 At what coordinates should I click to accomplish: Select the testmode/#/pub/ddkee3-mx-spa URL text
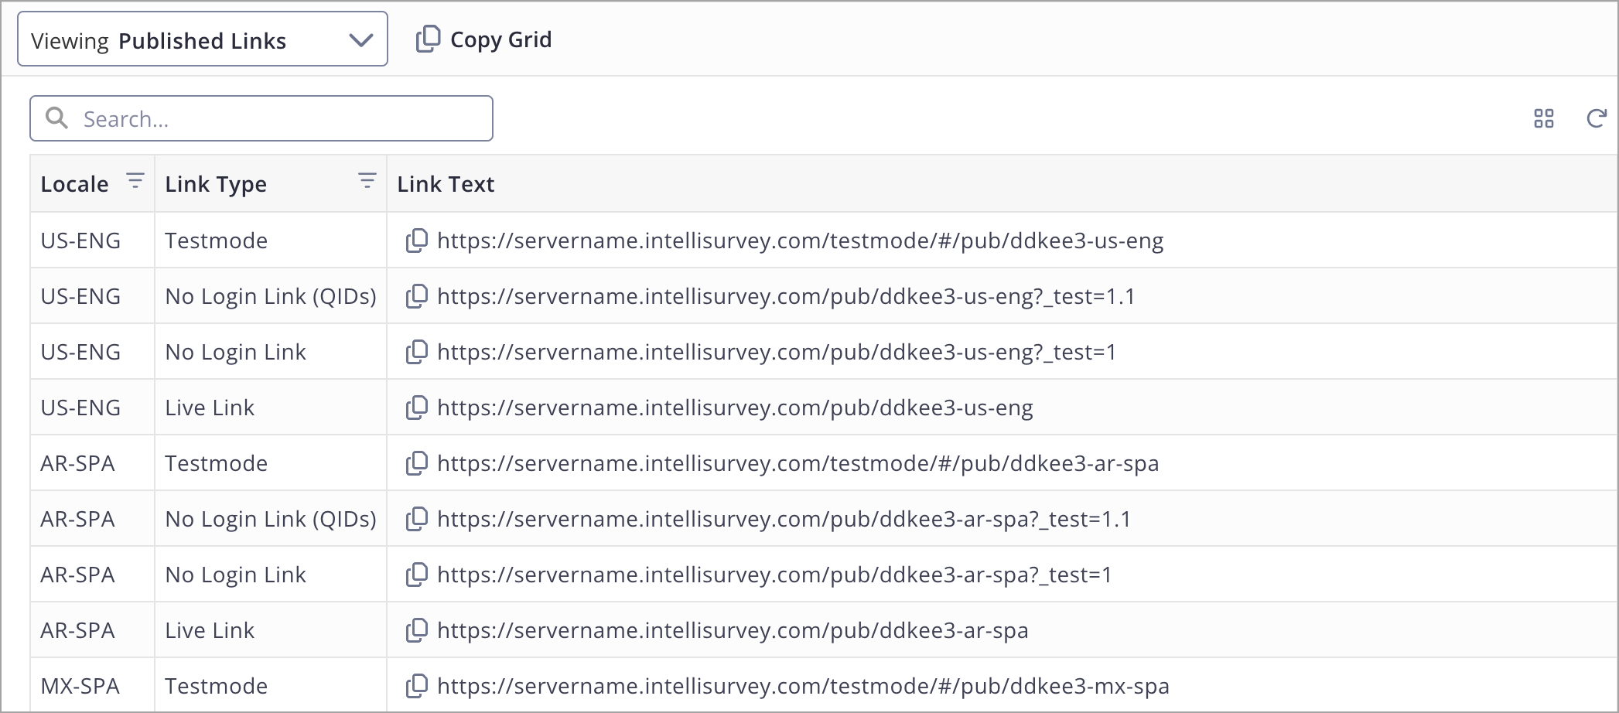803,686
